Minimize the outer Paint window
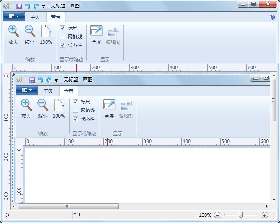Viewport: 280px width, 223px height. coord(243,4)
